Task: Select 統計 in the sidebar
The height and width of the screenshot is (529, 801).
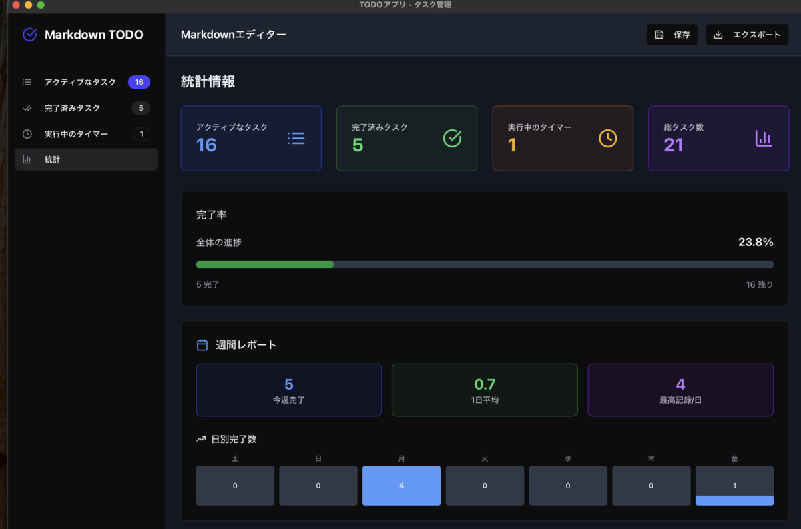Action: [86, 159]
